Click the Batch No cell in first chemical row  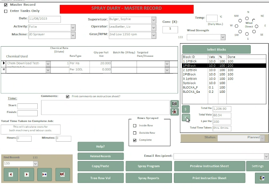(x=124, y=64)
